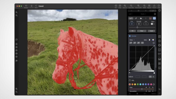Image resolution: width=176 pixels, height=99 pixels.
Task: Click the four-square grid view icon
Action: tap(159, 63)
